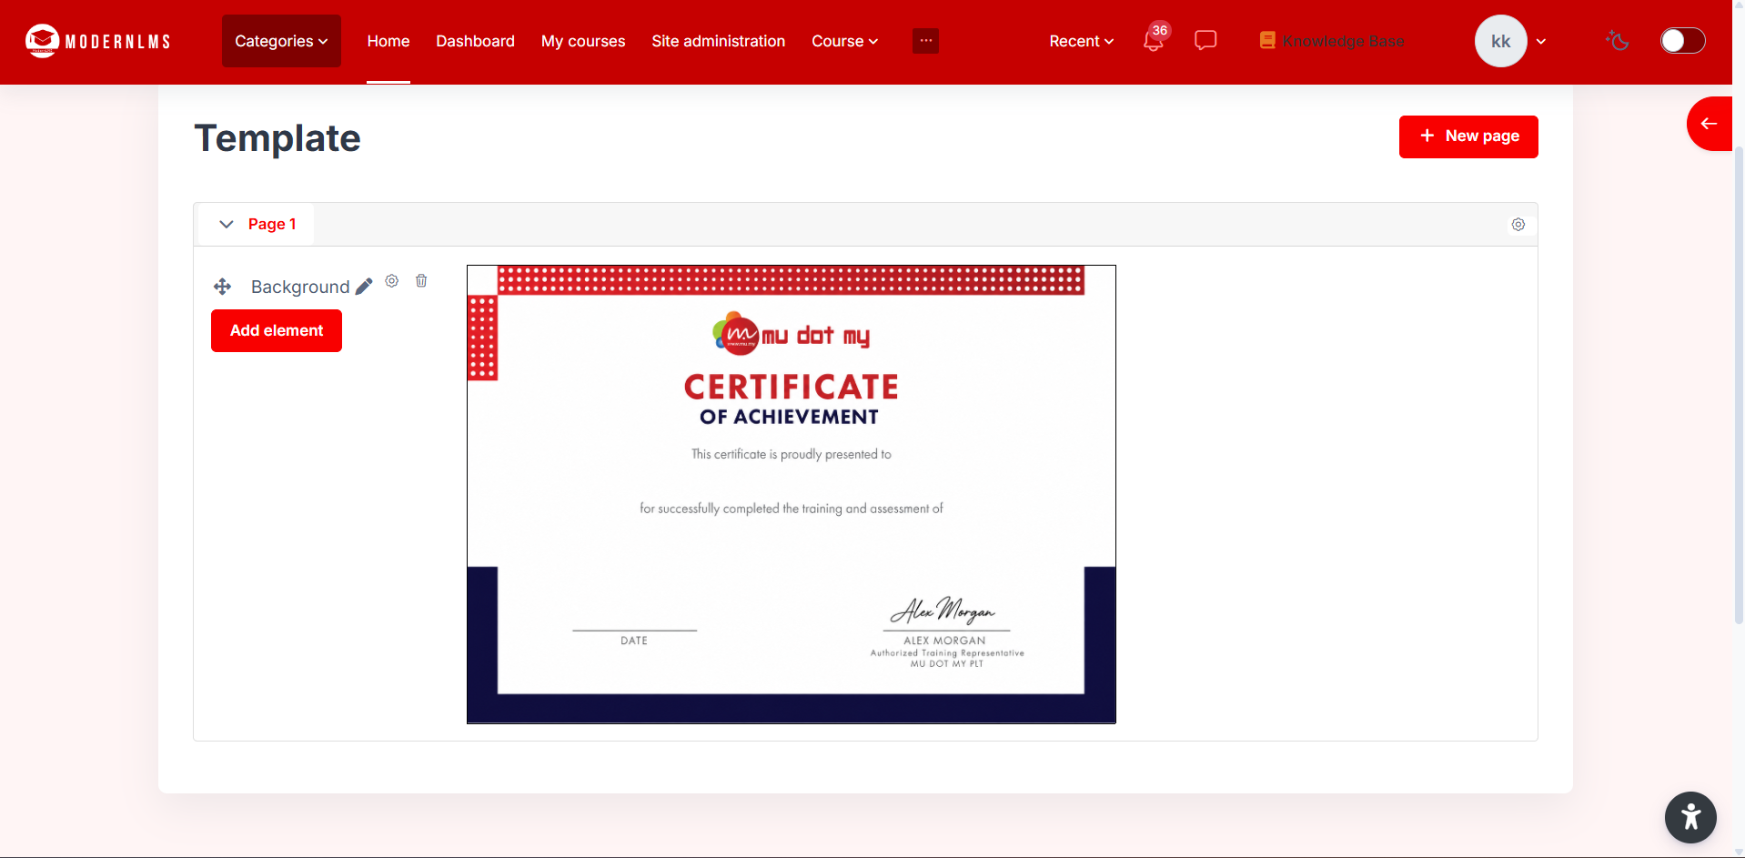This screenshot has width=1745, height=858.
Task: Open the kk user avatar
Action: (1500, 41)
